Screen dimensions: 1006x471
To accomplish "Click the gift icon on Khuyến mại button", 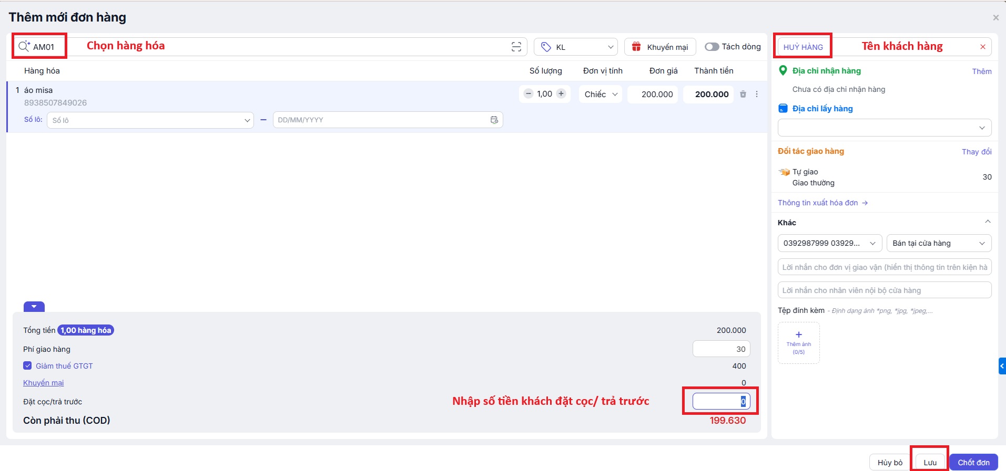I will (636, 47).
